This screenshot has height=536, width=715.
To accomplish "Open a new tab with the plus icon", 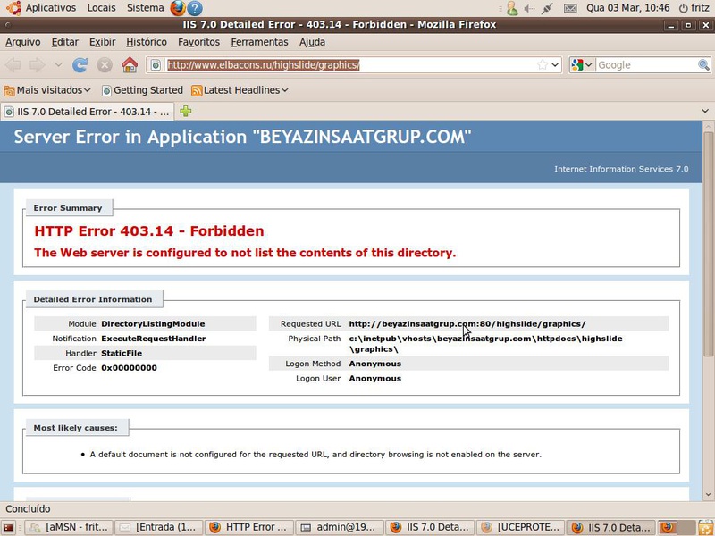I will (186, 111).
